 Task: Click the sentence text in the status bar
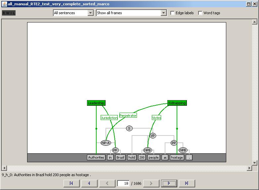click(46, 175)
